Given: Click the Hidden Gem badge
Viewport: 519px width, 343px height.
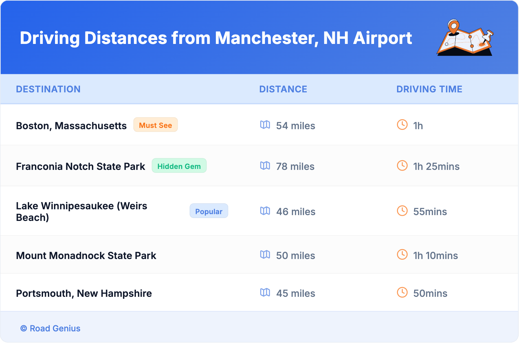Looking at the screenshot, I should [179, 166].
